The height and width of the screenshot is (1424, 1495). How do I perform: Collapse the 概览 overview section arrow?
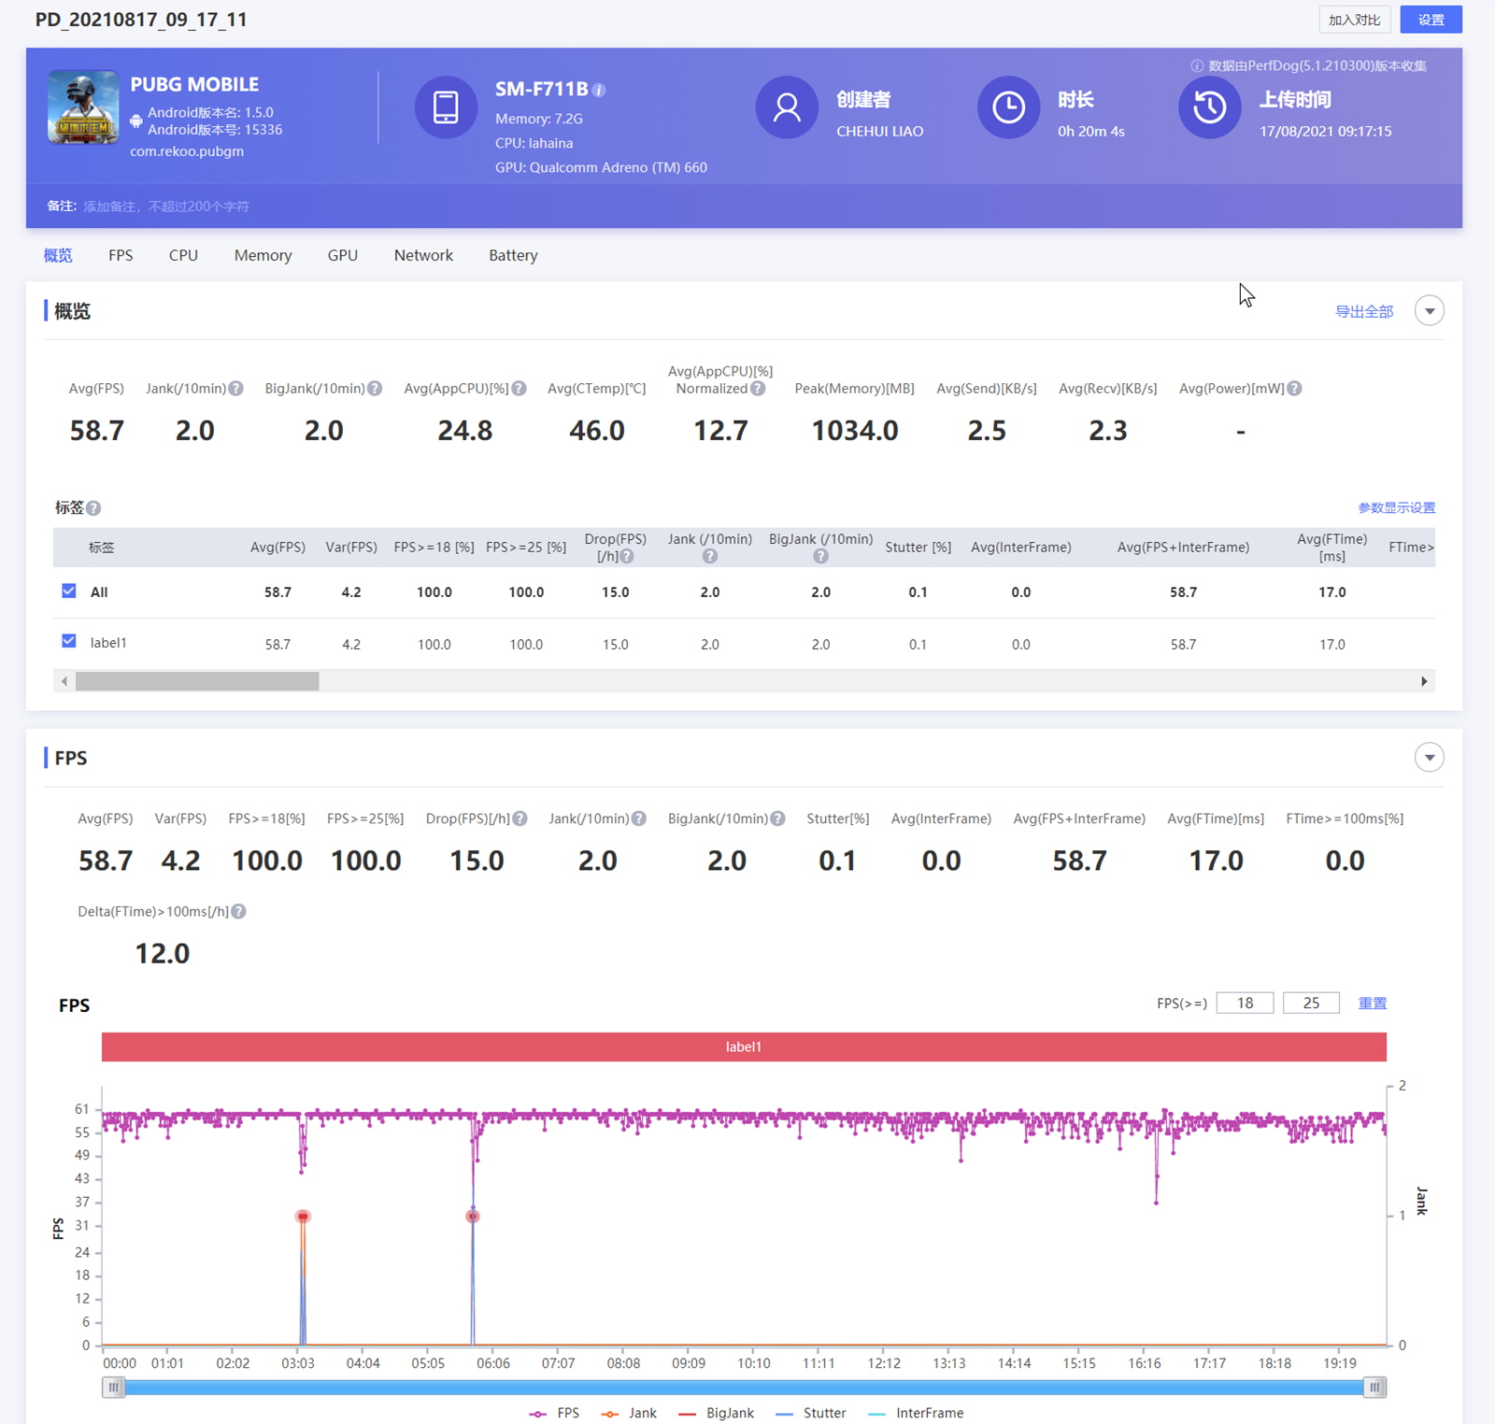pos(1429,311)
